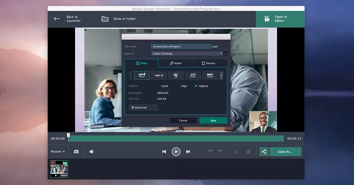Show next formats with right arrow
354x185 pixels.
[x=221, y=75]
